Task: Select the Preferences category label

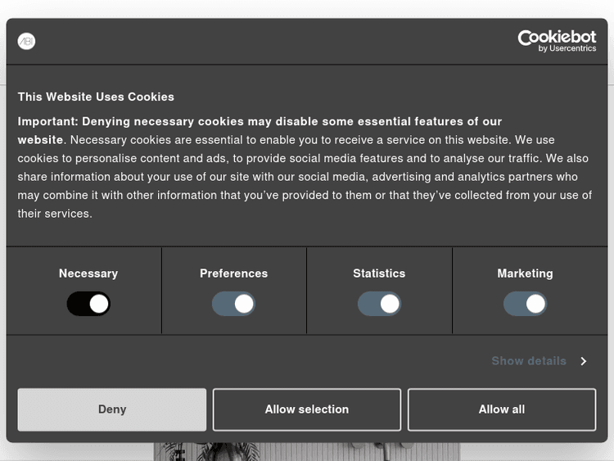Action: pos(234,273)
